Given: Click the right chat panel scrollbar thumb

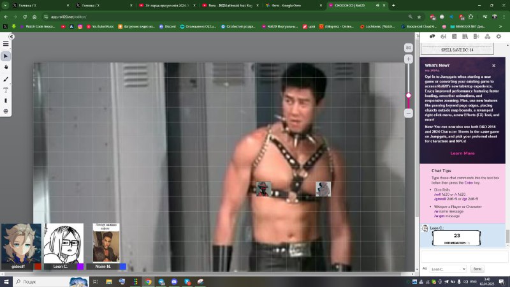Looking at the screenshot, I should (507, 237).
